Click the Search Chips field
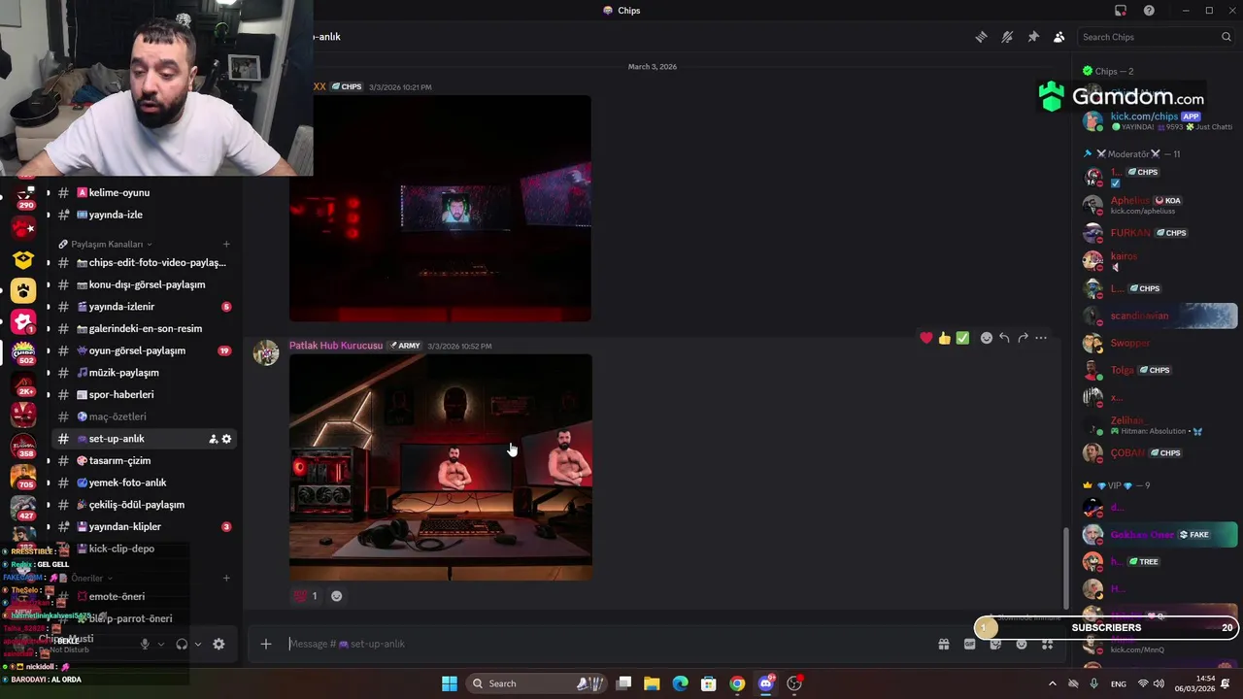 pyautogui.click(x=1156, y=37)
